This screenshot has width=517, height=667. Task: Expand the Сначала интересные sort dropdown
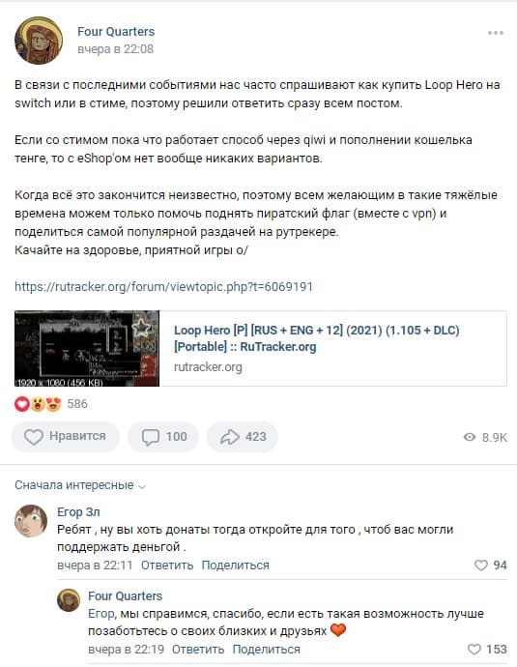pos(80,485)
